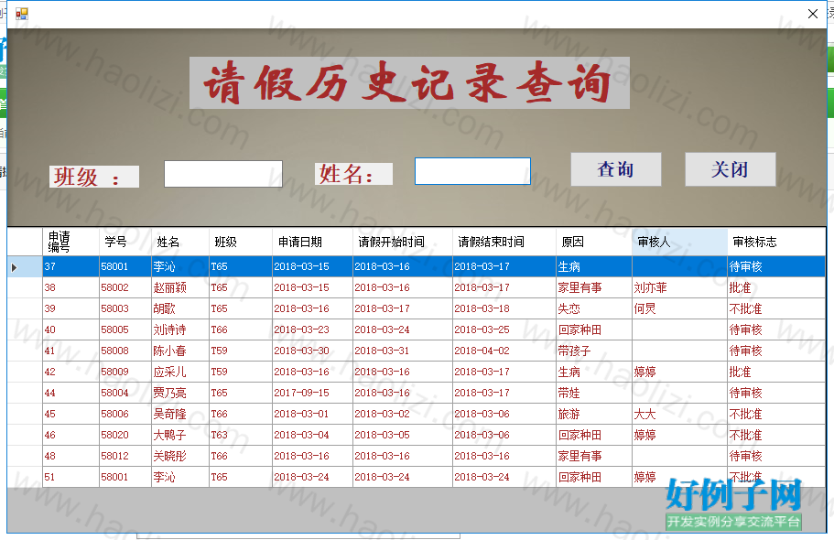Sort by 审核标志 column header
The height and width of the screenshot is (540, 834).
776,242
